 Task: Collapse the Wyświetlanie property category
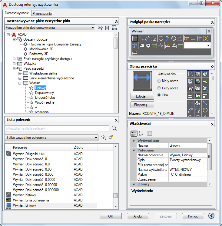pos(134,141)
